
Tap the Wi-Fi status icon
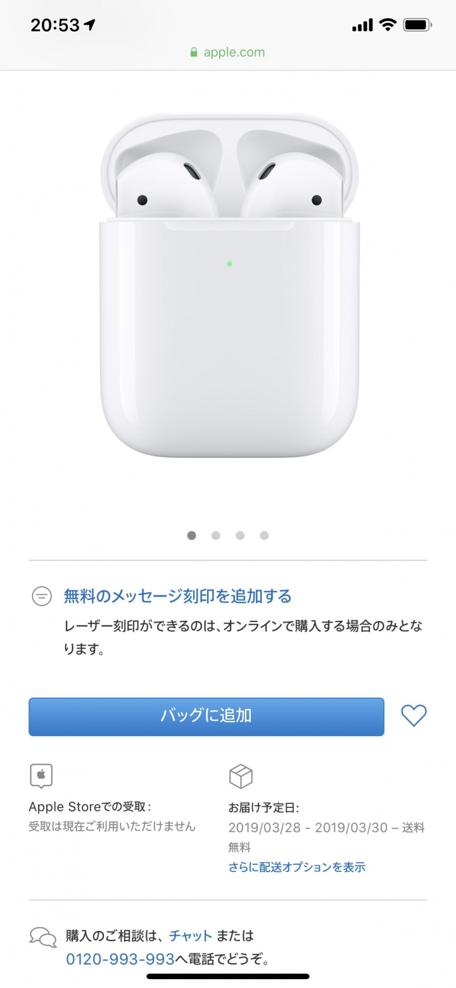coord(387,25)
